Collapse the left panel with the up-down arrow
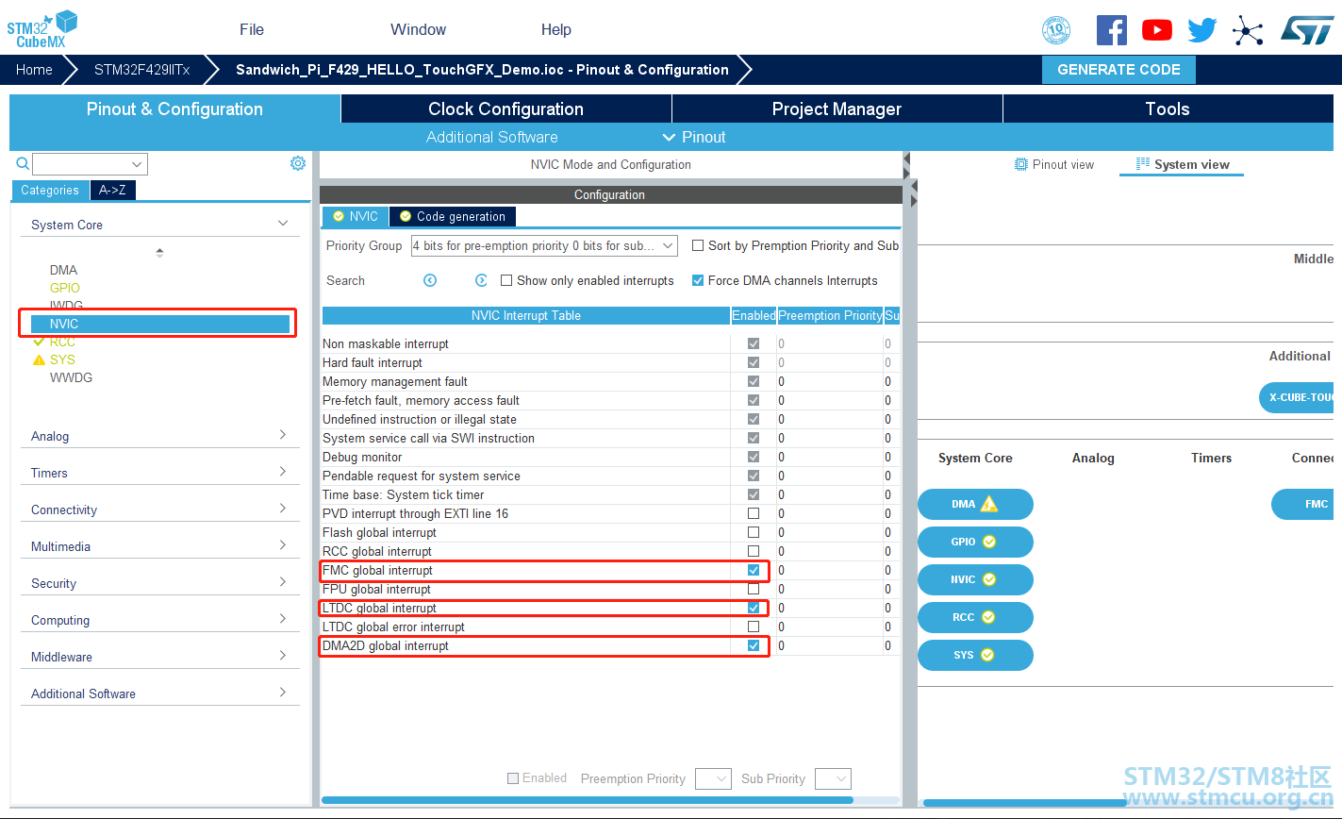 click(x=159, y=252)
